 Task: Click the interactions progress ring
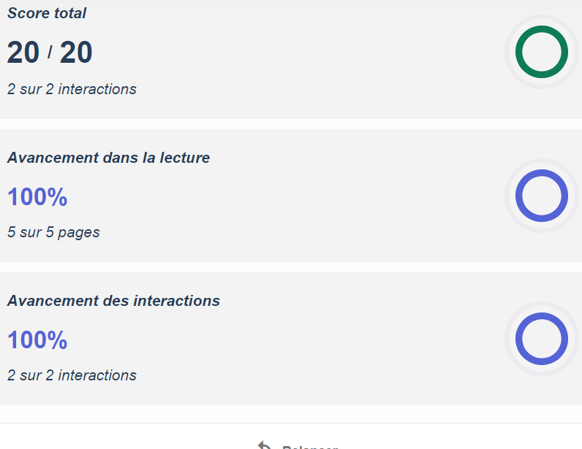click(542, 338)
